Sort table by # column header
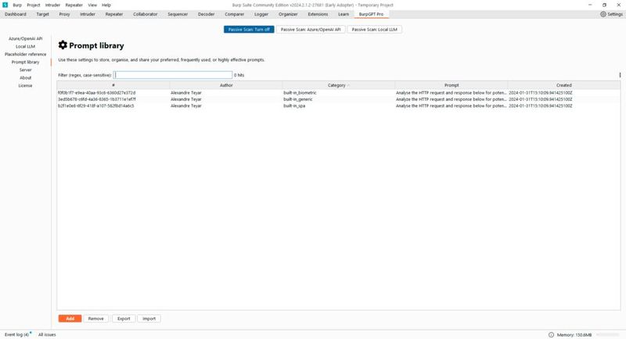 click(113, 85)
